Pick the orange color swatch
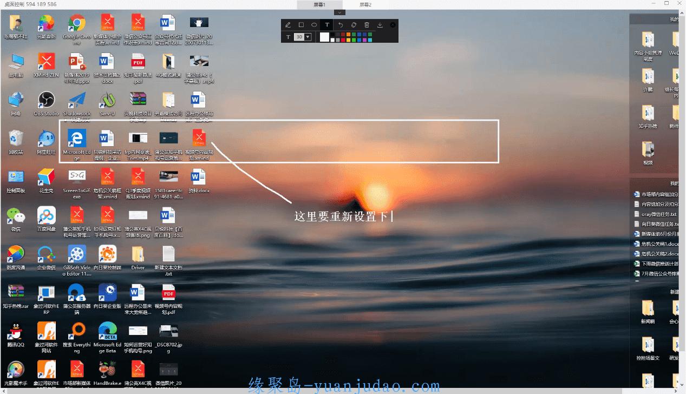The height and width of the screenshot is (394, 686). tap(348, 35)
